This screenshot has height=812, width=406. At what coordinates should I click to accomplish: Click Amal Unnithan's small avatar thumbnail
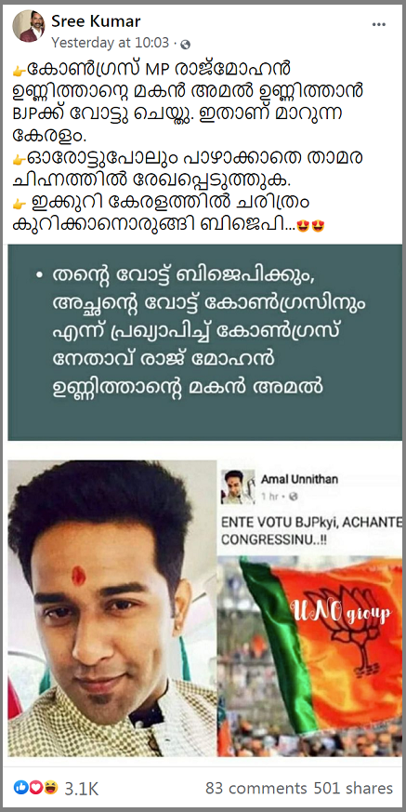point(238,487)
